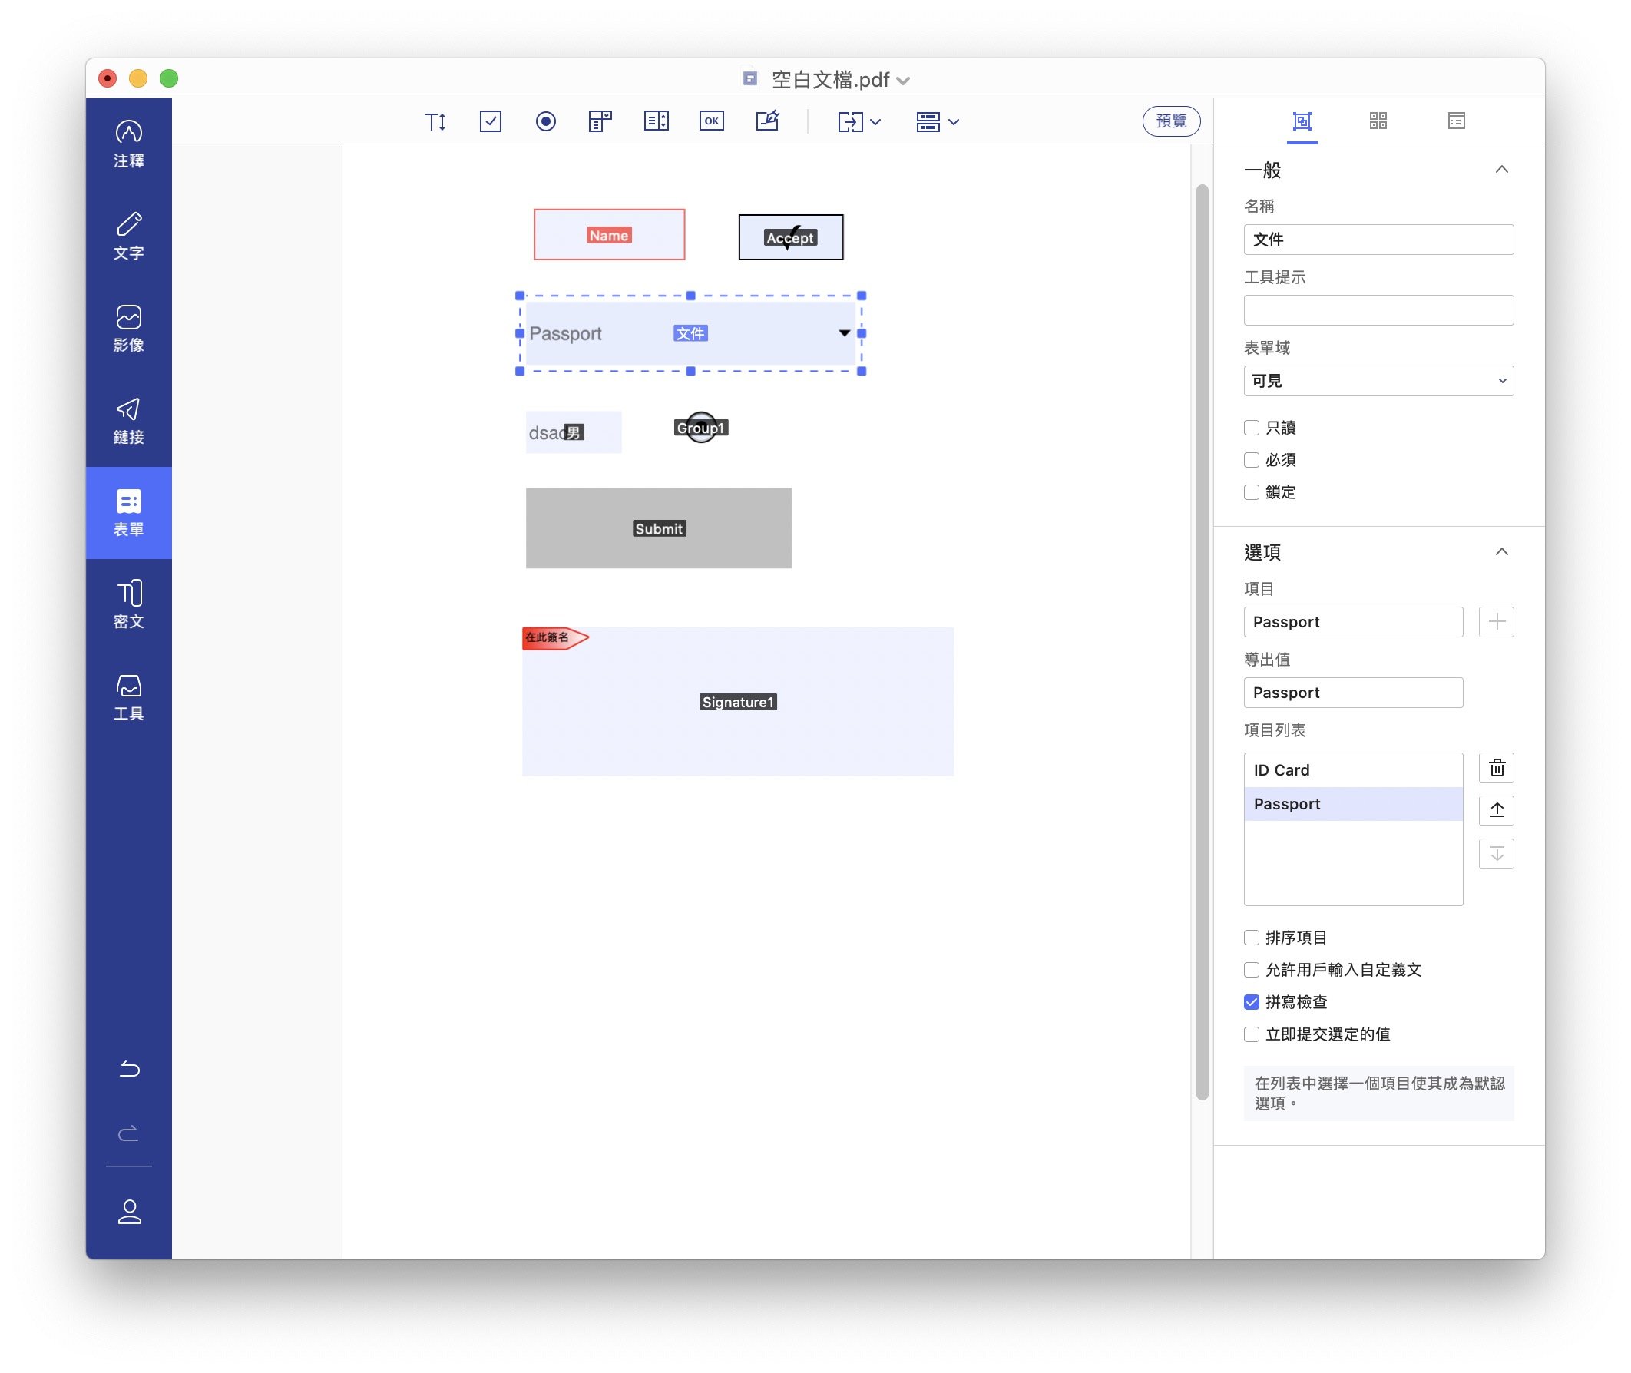1631x1373 pixels.
Task: Open the 影像 image sidebar tool
Action: 128,328
